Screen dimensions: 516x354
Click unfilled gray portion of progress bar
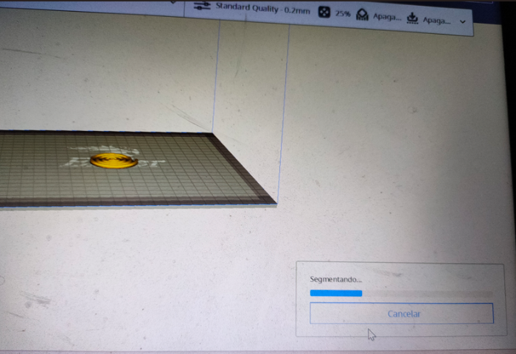click(428, 293)
